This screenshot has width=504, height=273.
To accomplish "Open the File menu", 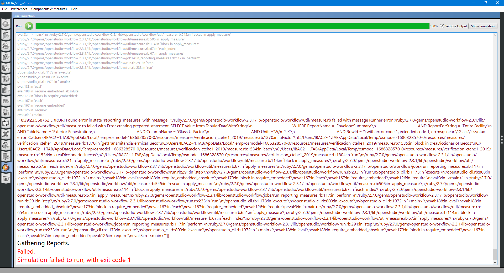I will pyautogui.click(x=4, y=9).
